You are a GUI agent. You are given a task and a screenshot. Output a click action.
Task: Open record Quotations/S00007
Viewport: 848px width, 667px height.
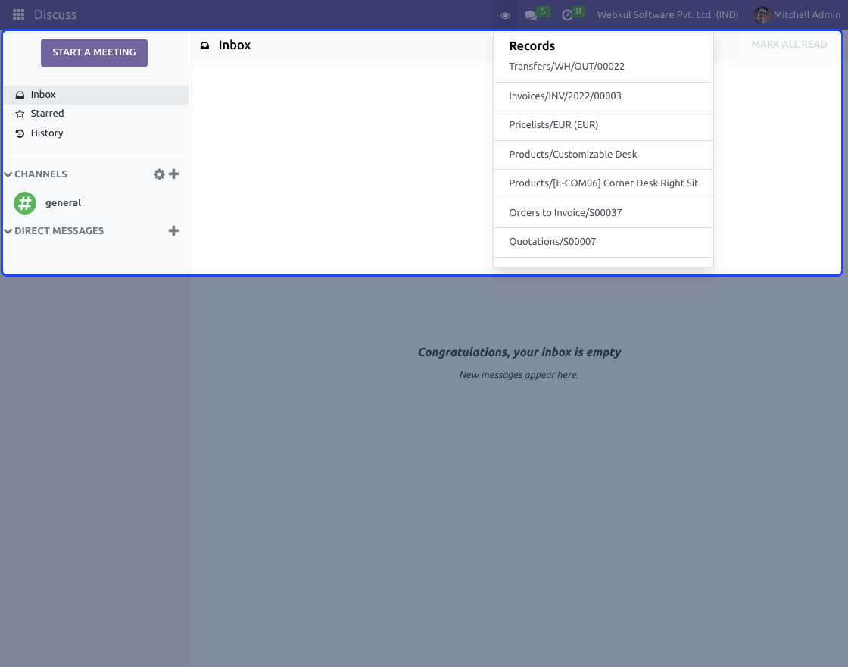click(x=603, y=242)
